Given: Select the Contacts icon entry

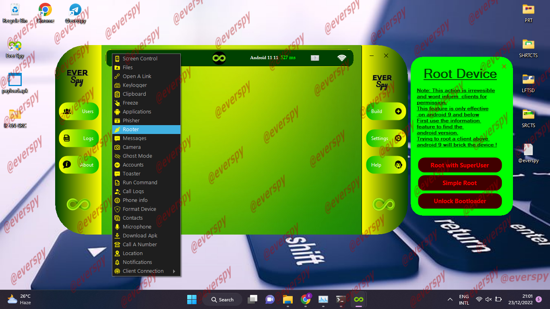Looking at the screenshot, I should [x=117, y=218].
